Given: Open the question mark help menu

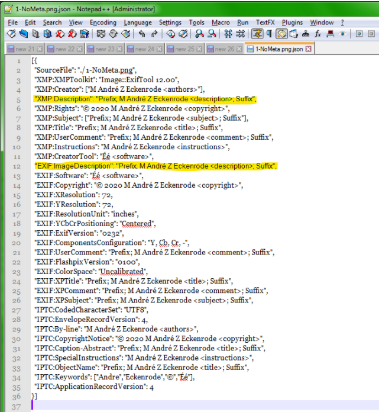Looking at the screenshot, I should click(x=342, y=22).
